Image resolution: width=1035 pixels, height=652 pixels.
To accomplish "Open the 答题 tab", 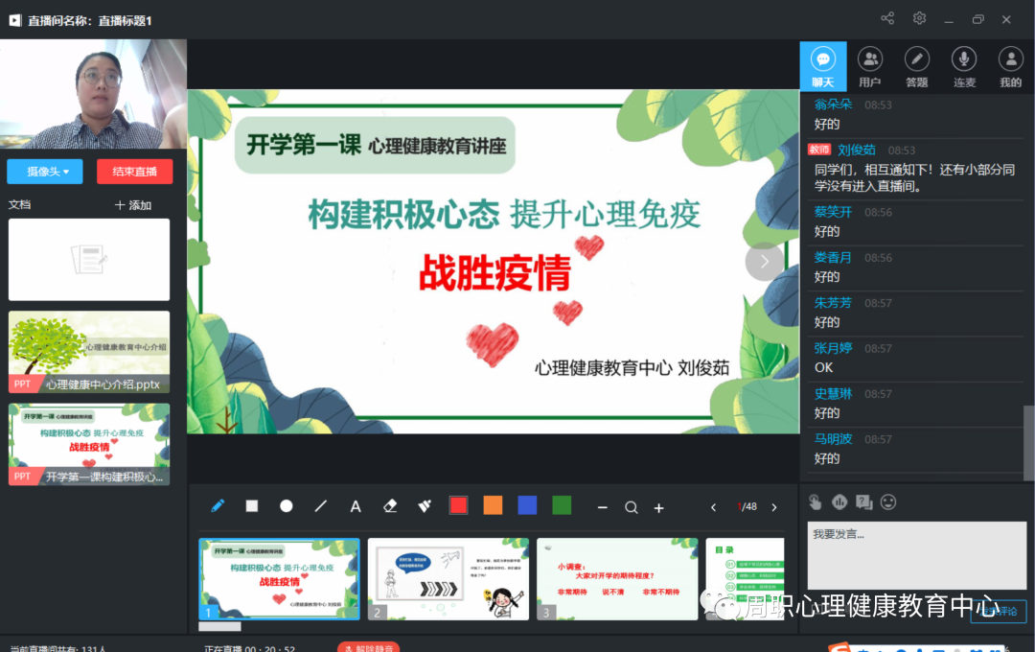I will 916,66.
